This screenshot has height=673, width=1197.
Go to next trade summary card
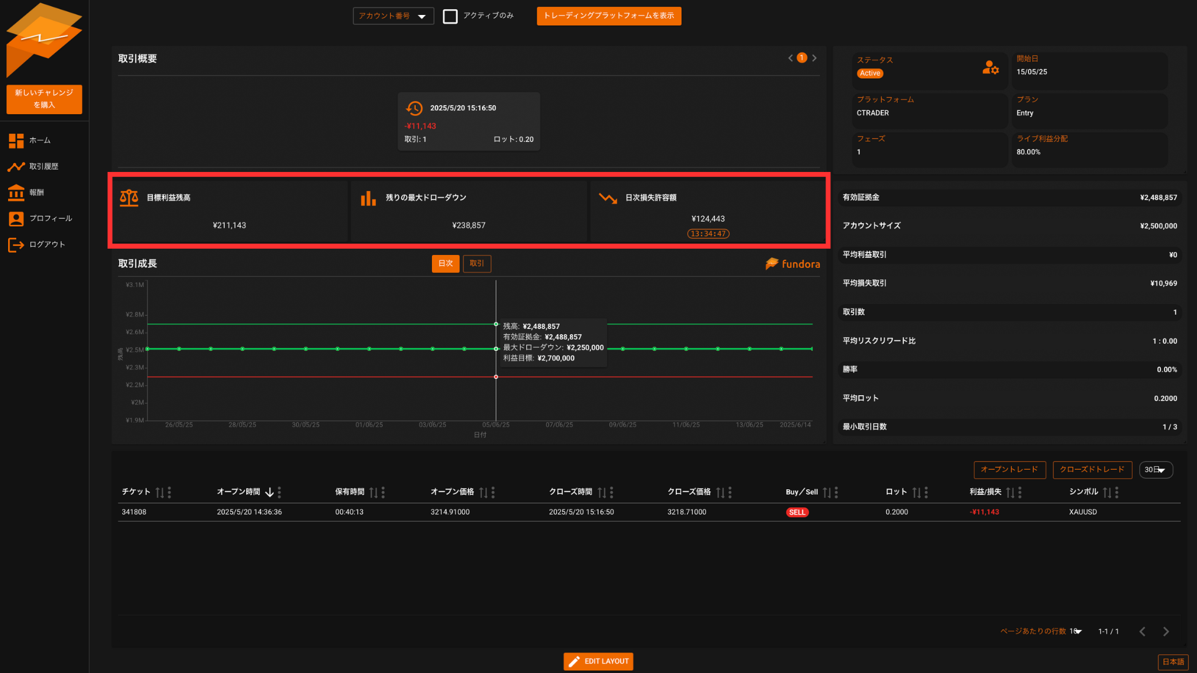point(814,58)
